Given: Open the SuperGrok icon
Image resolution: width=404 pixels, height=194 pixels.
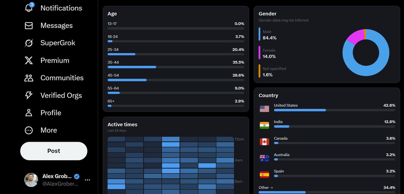Looking at the screenshot, I should coord(29,43).
